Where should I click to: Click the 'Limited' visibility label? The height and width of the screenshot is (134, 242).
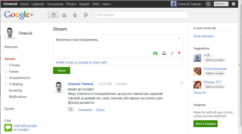[121, 84]
